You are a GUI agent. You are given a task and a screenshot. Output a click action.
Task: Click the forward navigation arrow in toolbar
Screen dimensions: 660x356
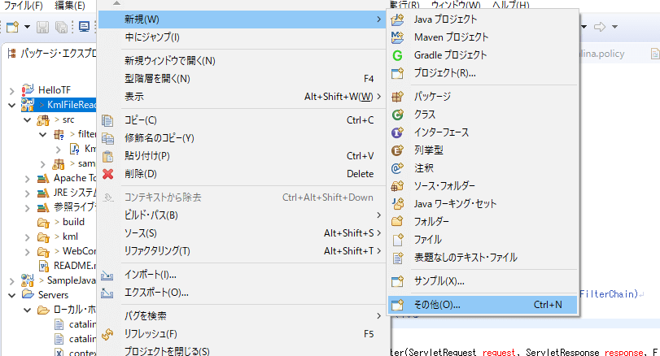600,27
